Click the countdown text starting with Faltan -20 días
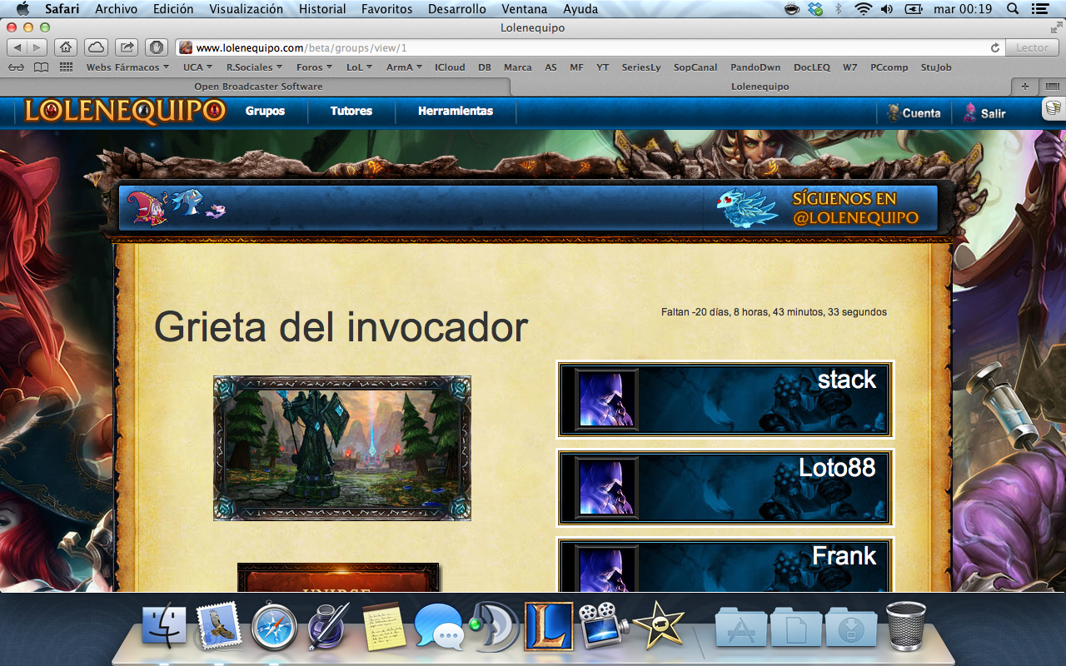The image size is (1066, 666). pos(774,312)
